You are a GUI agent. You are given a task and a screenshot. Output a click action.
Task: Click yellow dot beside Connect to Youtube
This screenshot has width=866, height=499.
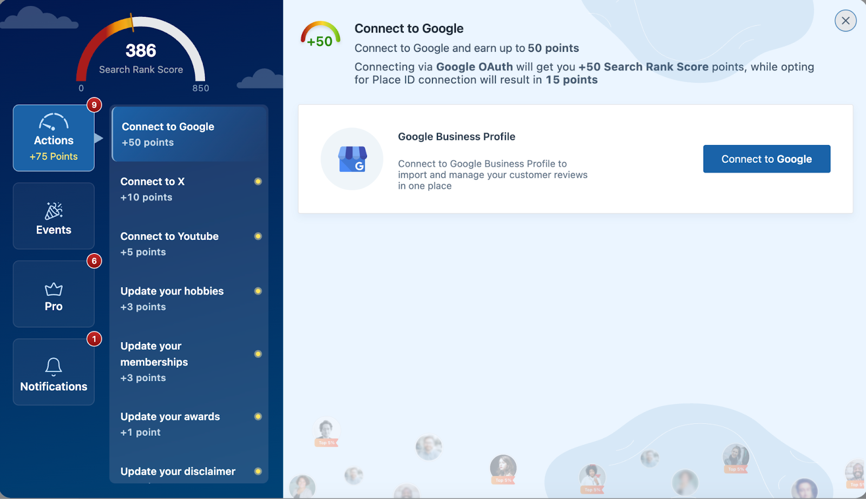click(258, 236)
